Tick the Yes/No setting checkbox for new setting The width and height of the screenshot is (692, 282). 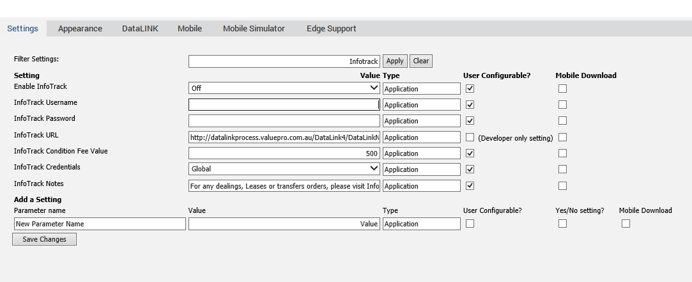pyautogui.click(x=562, y=224)
